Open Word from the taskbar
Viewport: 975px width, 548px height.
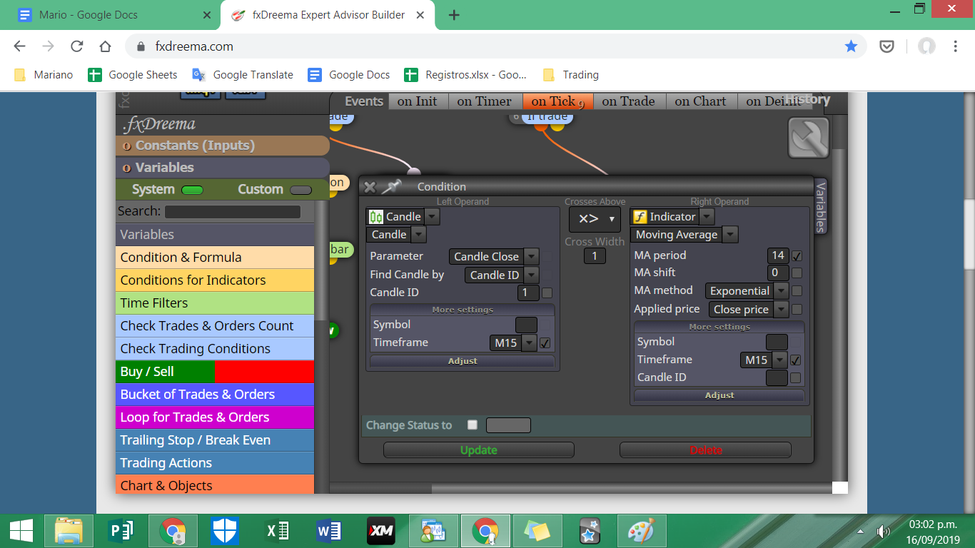[329, 531]
